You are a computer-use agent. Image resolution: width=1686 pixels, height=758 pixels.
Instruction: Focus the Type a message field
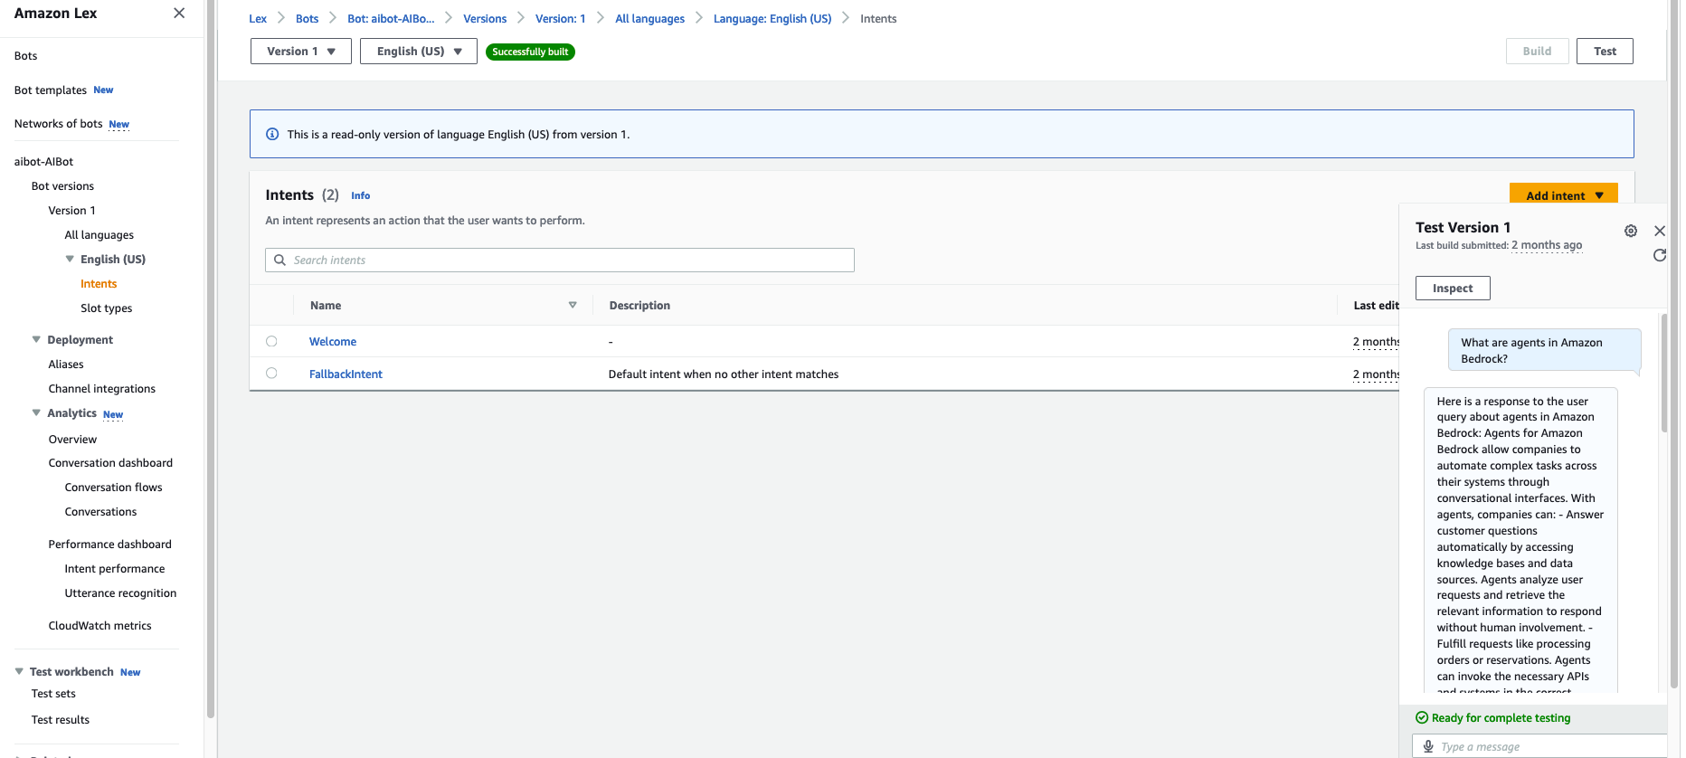point(1539,746)
